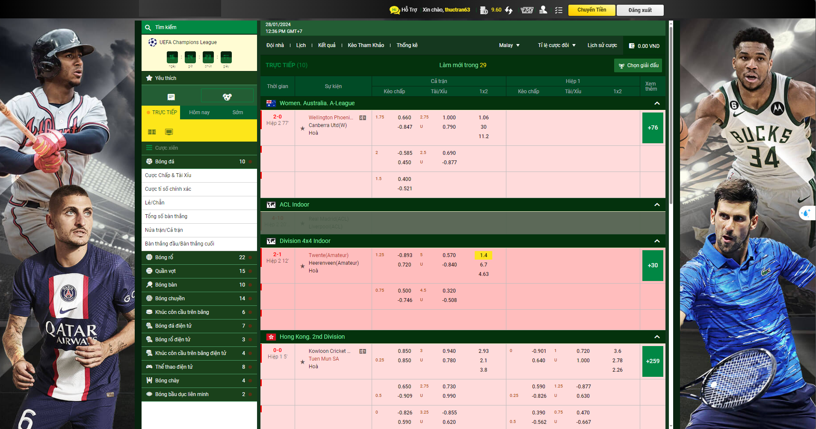The width and height of the screenshot is (816, 429).
Task: Click the Chọn giải đấu button
Action: point(638,65)
